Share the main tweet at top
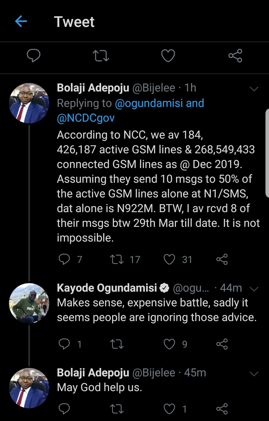 [x=235, y=56]
